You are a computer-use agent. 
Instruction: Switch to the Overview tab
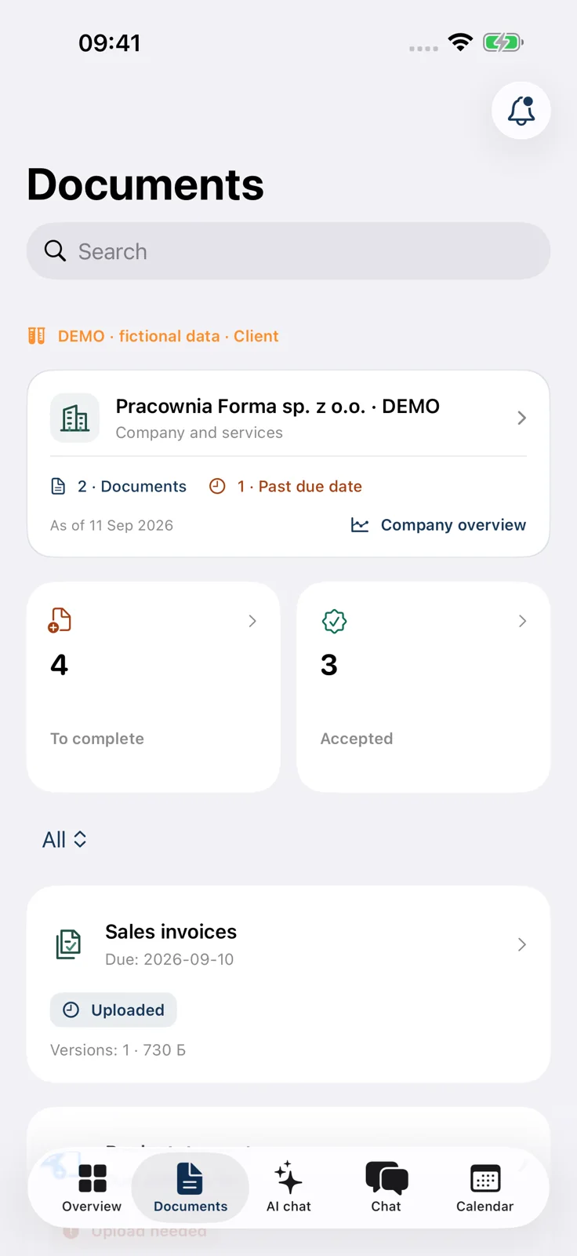click(92, 1187)
